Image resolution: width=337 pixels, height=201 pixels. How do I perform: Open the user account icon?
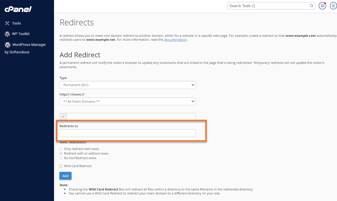(x=333, y=5)
